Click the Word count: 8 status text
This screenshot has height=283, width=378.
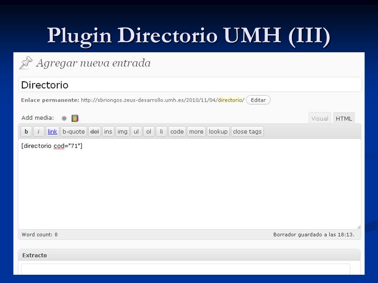click(x=40, y=235)
